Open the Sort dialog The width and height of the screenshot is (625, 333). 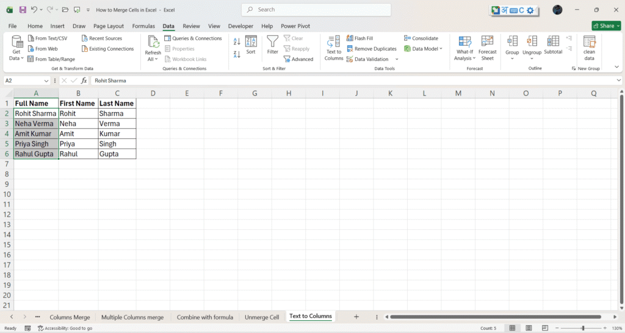click(251, 45)
